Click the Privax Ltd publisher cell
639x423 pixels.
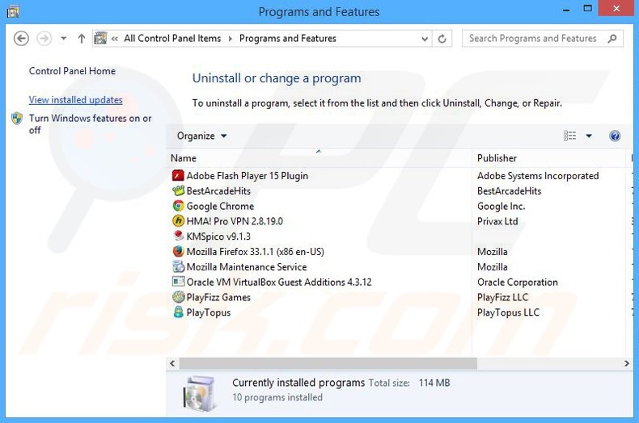497,221
